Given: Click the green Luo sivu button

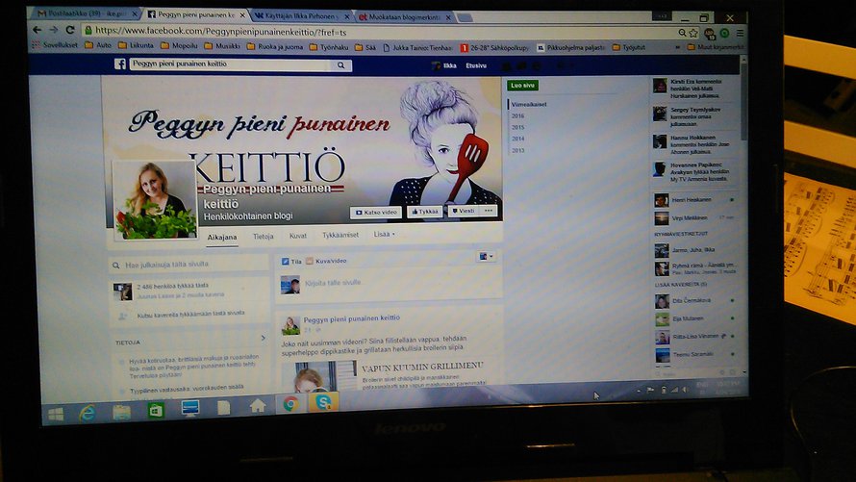Looking at the screenshot, I should (522, 86).
